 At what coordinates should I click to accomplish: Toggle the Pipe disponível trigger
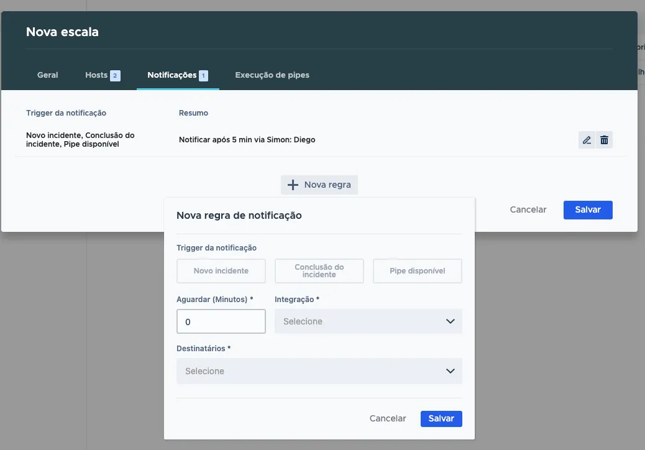(418, 270)
